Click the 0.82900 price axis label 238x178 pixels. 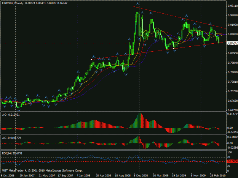[x=233, y=54]
